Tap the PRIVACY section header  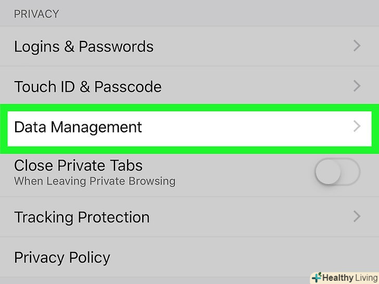pyautogui.click(x=36, y=14)
